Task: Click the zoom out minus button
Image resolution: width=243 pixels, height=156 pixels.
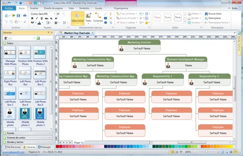Action: coord(195,152)
